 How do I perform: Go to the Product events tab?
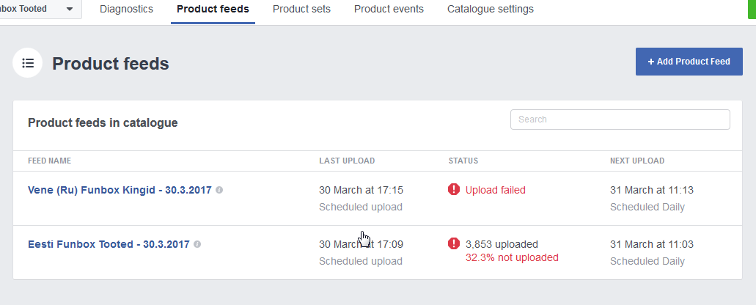coord(389,10)
